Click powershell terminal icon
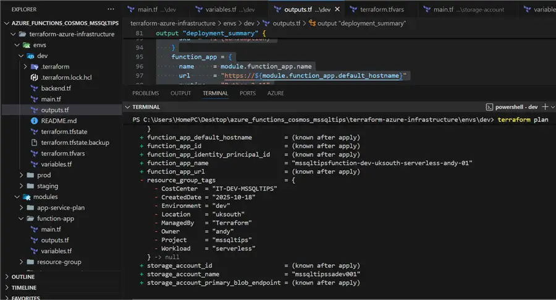 click(x=489, y=107)
